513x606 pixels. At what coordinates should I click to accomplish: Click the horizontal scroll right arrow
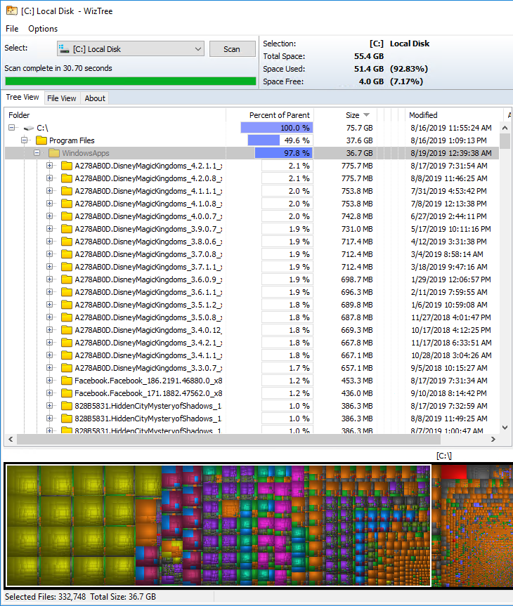click(x=493, y=439)
